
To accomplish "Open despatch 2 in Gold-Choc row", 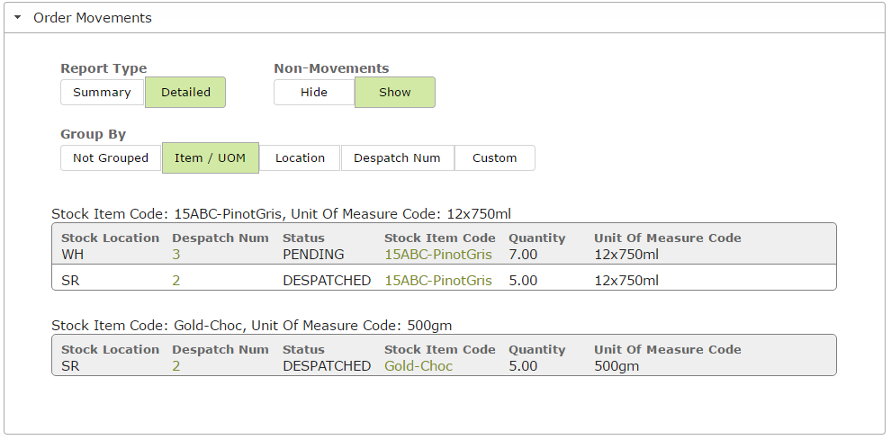I will (176, 365).
